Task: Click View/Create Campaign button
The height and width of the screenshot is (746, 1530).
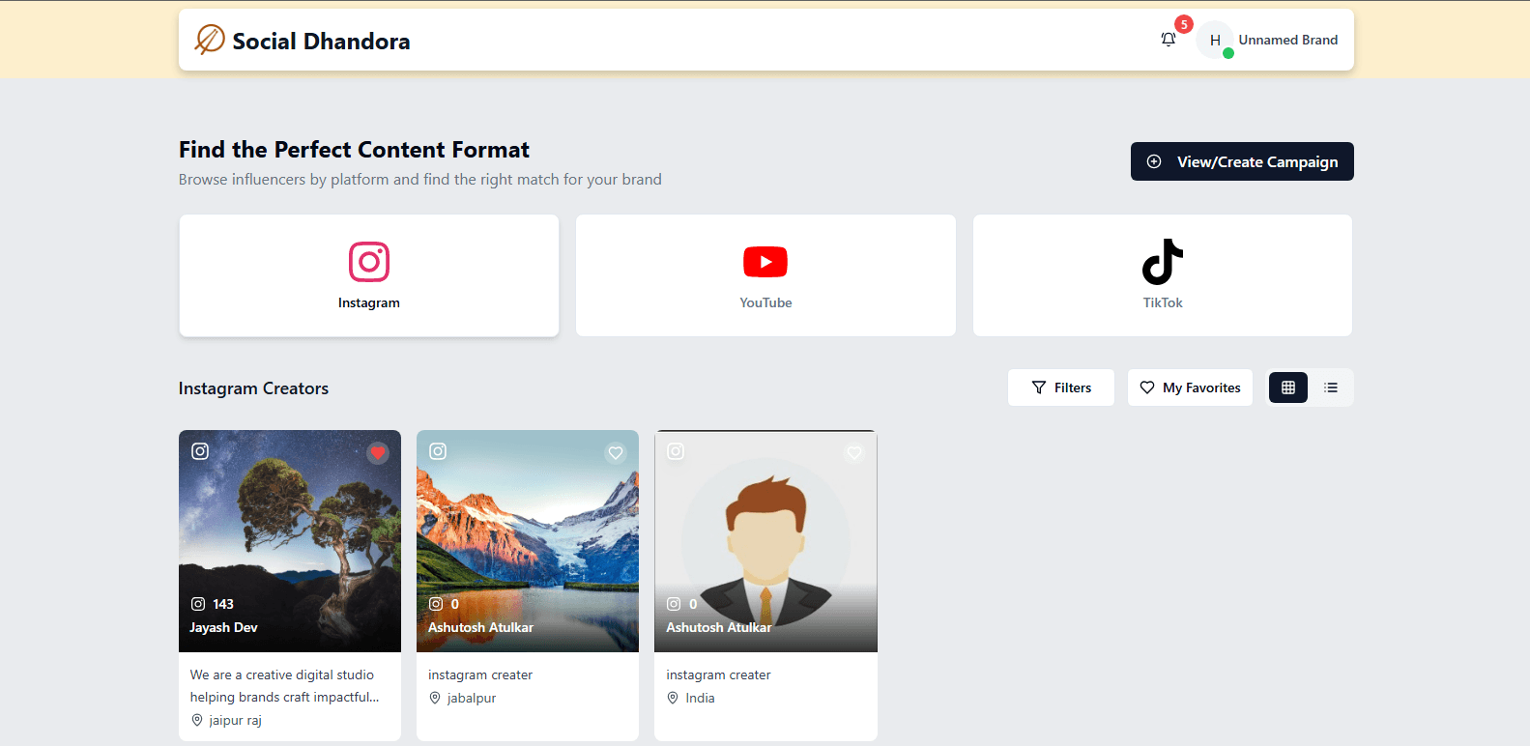Action: 1241,161
